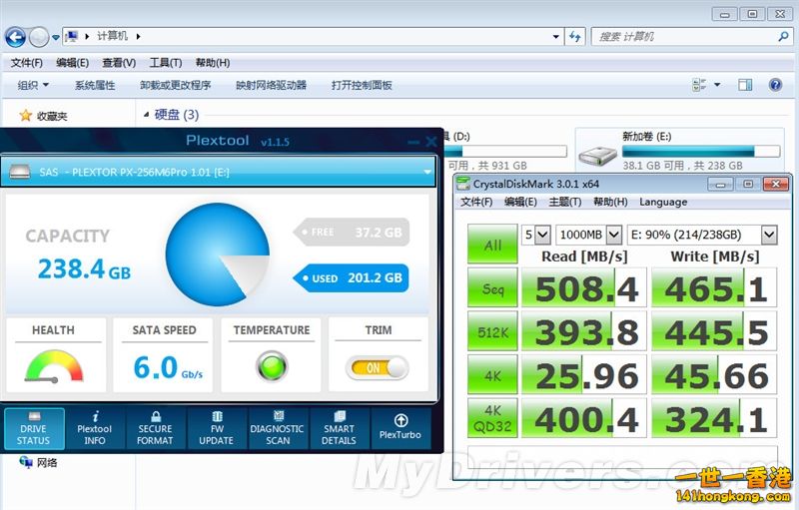Click the capacity pie chart

[x=218, y=255]
